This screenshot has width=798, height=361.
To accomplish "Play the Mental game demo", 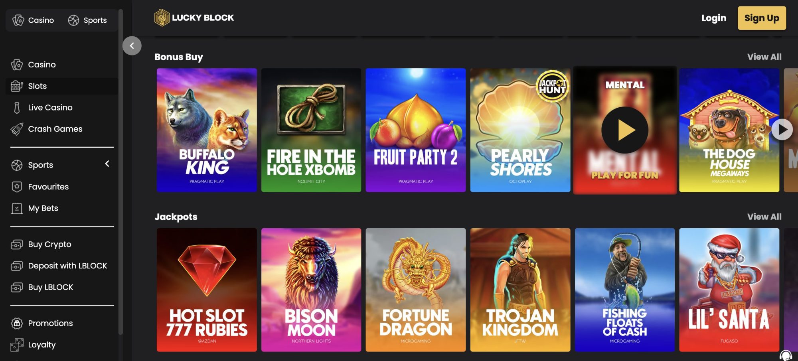I will click(625, 130).
